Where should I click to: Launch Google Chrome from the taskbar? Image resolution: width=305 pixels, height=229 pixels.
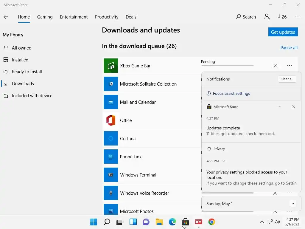(x=212, y=222)
